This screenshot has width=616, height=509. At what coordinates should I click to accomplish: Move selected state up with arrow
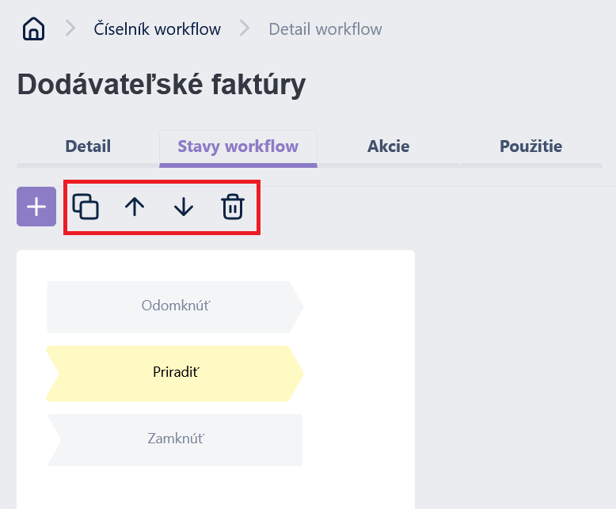coord(135,207)
